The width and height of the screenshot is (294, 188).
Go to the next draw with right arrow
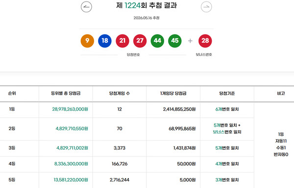pos(206,7)
